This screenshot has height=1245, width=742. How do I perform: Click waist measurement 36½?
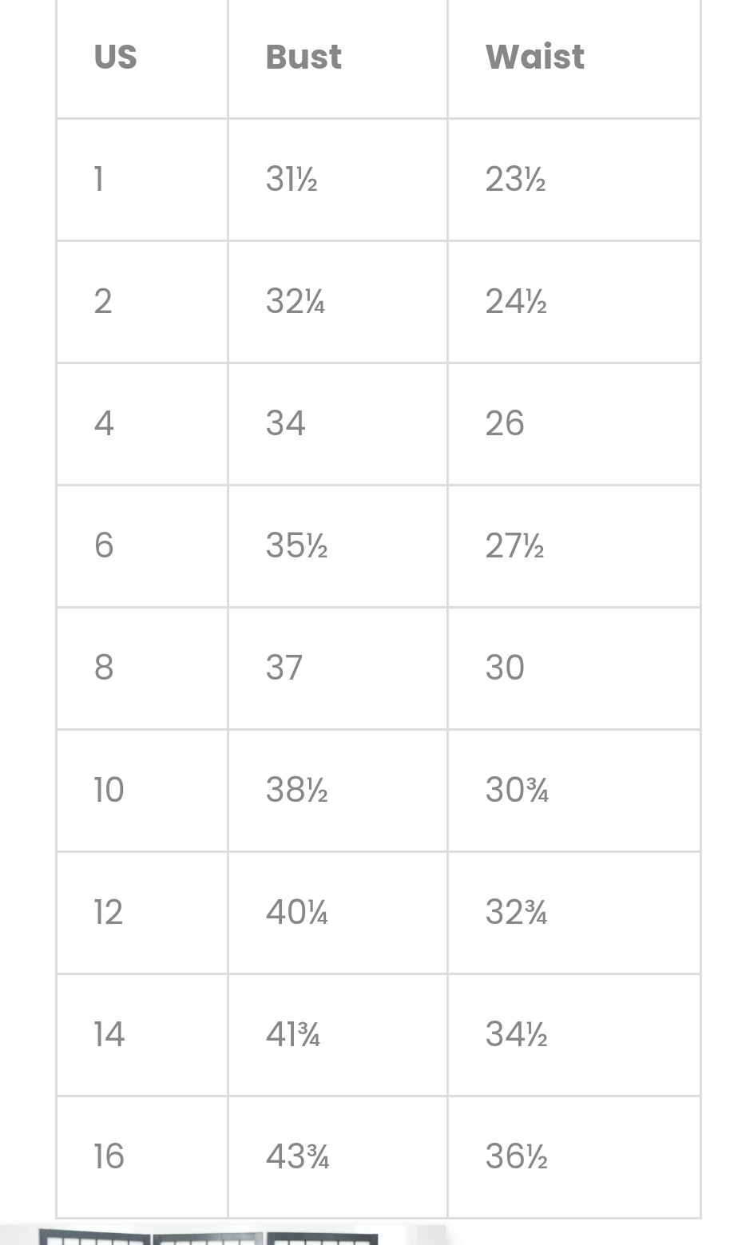[516, 1156]
